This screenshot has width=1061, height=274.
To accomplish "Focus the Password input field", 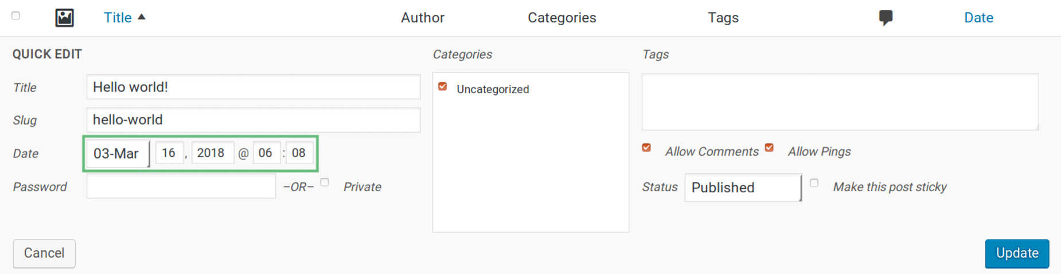I will [x=181, y=186].
